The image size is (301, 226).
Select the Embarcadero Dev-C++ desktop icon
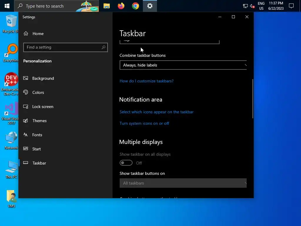click(x=10, y=84)
